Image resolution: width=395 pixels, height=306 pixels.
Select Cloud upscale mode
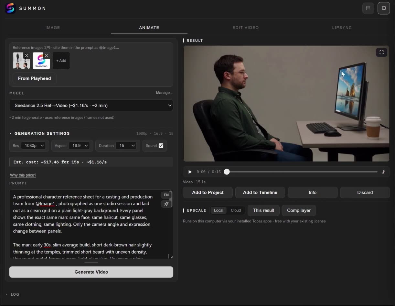pos(236,210)
